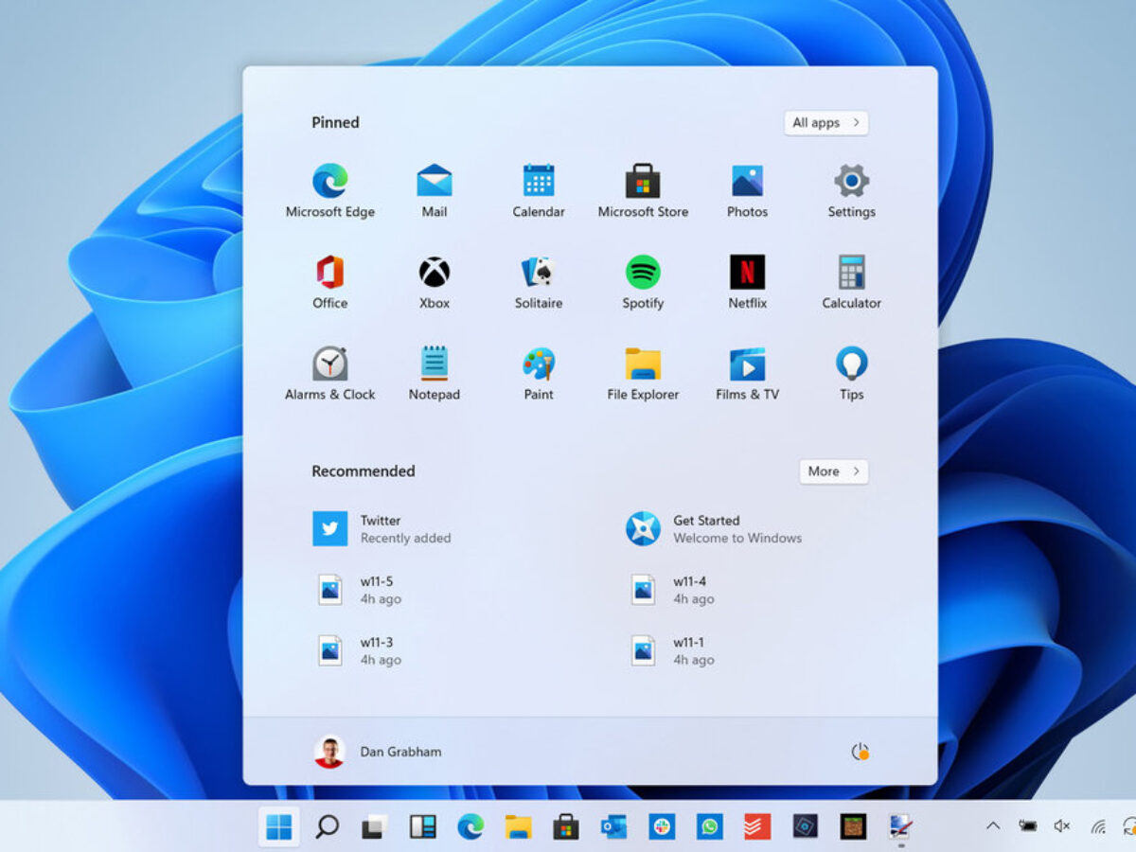The width and height of the screenshot is (1136, 852).
Task: Open the Calculator app
Action: tap(851, 282)
